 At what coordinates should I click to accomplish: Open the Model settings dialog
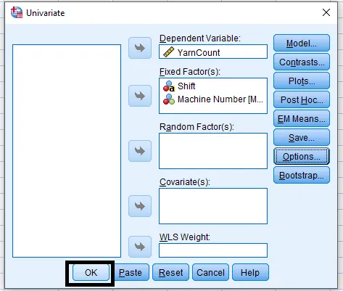pyautogui.click(x=302, y=43)
